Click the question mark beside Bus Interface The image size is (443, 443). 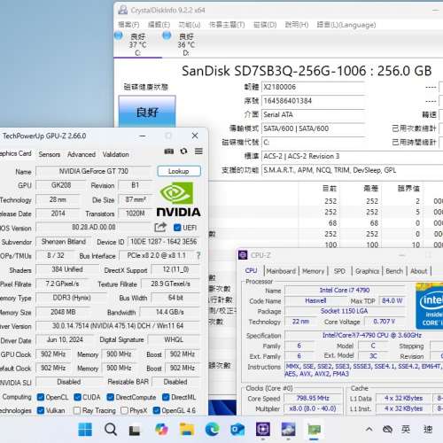coord(198,255)
